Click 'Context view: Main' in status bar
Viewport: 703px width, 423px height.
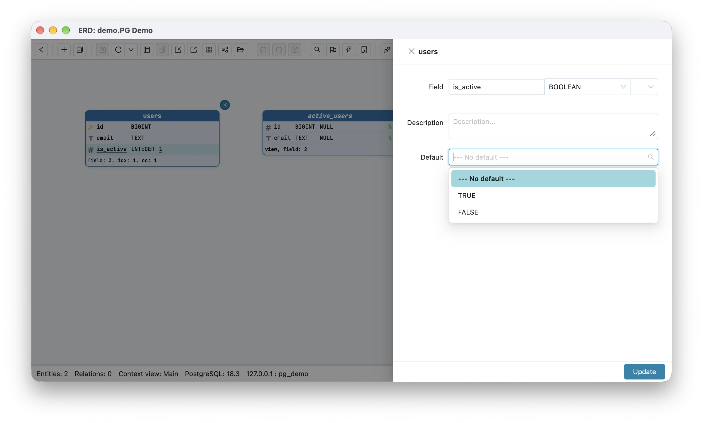tap(148, 374)
